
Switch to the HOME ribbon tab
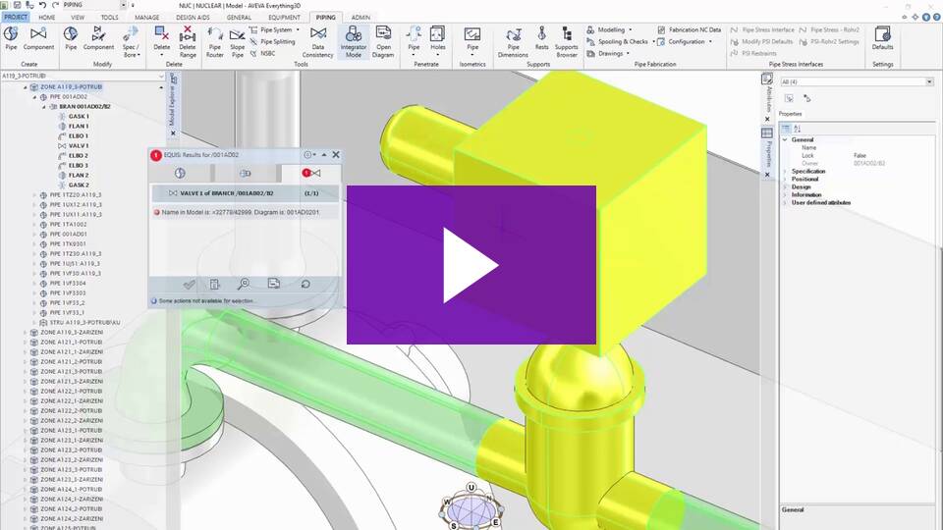tap(47, 18)
